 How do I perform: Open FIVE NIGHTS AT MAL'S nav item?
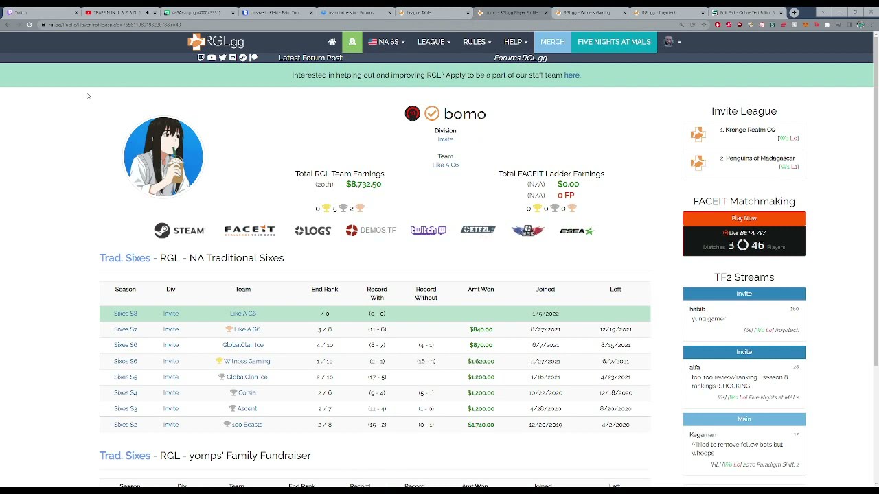614,42
